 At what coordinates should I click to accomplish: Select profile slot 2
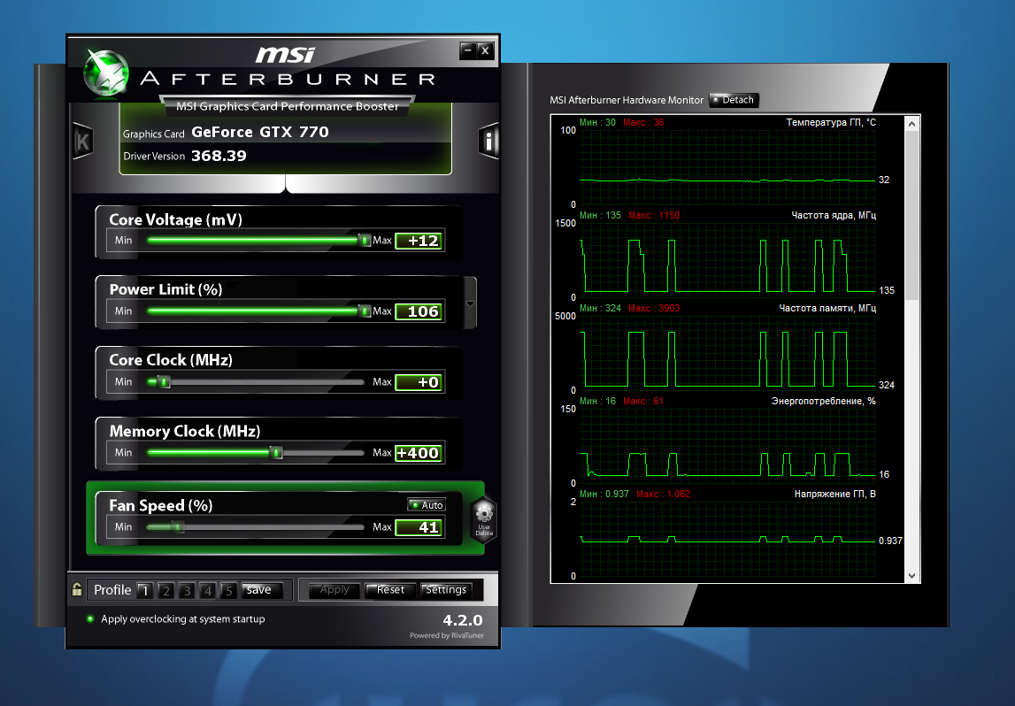click(165, 590)
